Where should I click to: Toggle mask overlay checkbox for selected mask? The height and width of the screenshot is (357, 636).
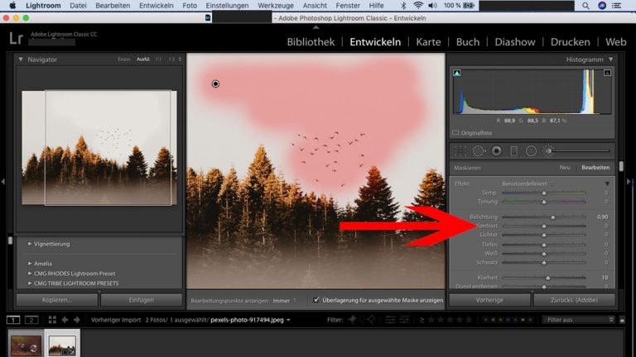(x=316, y=300)
